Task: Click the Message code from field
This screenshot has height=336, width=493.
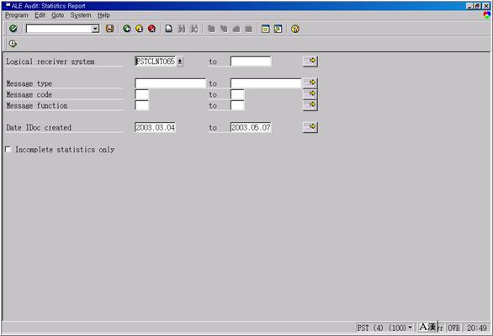Action: coord(142,94)
